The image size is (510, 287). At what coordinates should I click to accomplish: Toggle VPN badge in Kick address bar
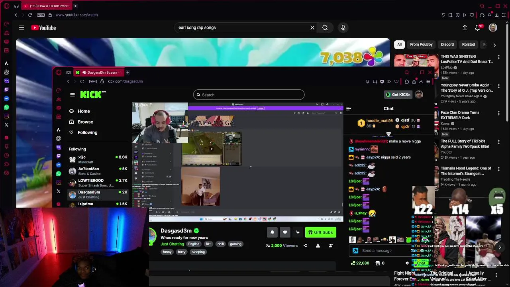[93, 81]
